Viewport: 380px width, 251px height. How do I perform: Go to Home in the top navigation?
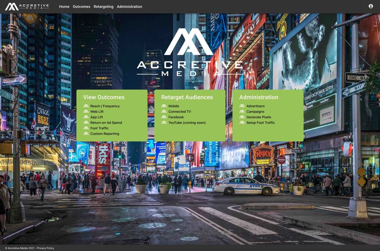[x=64, y=7]
